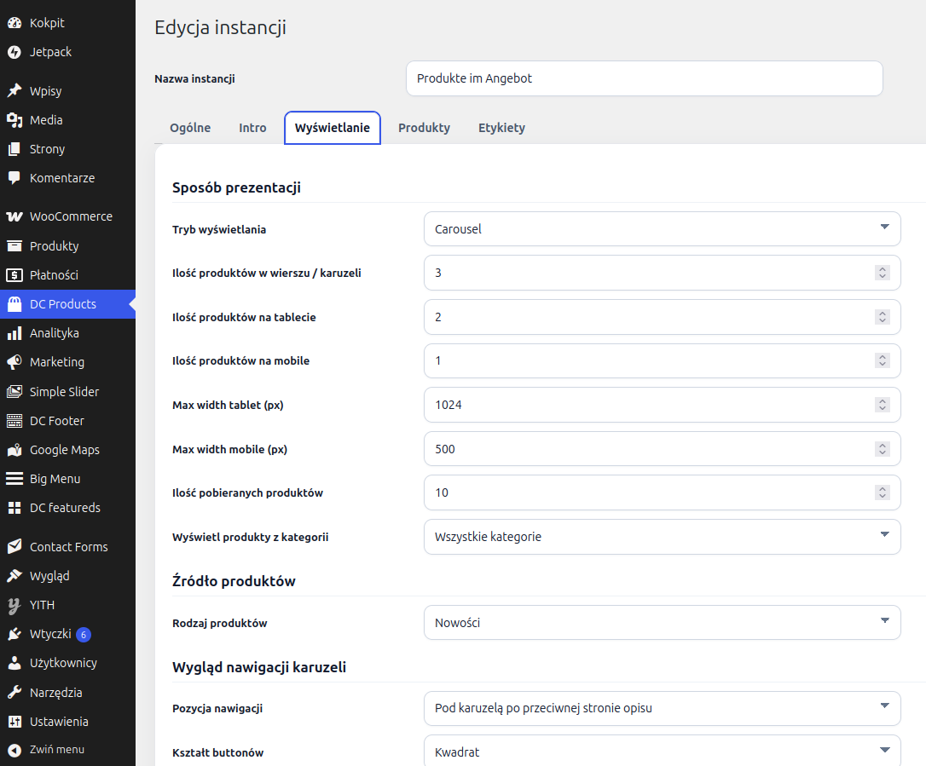
Task: Click the Sposób prezentacji section heading
Action: coord(236,187)
